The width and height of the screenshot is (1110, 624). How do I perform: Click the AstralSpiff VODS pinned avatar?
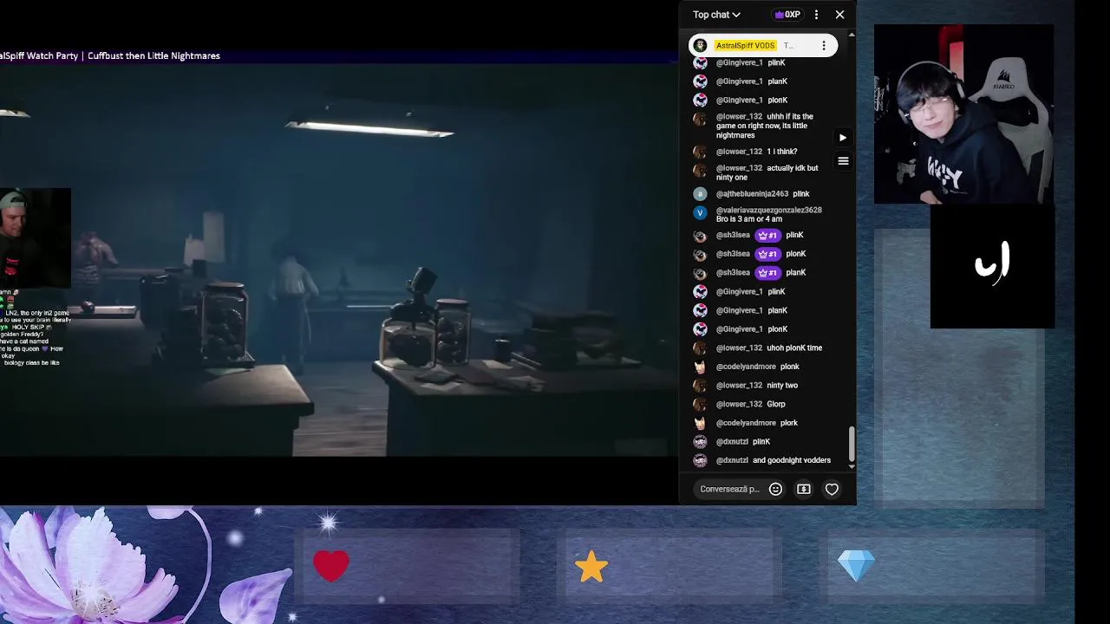coord(701,46)
